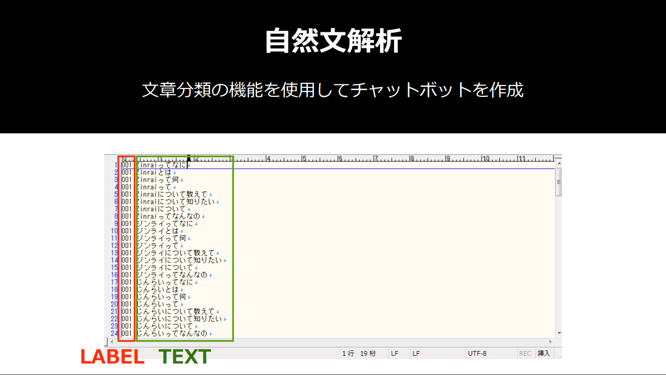Select the line 'じんらいって何'
This screenshot has width=666, height=375.
pyautogui.click(x=161, y=296)
